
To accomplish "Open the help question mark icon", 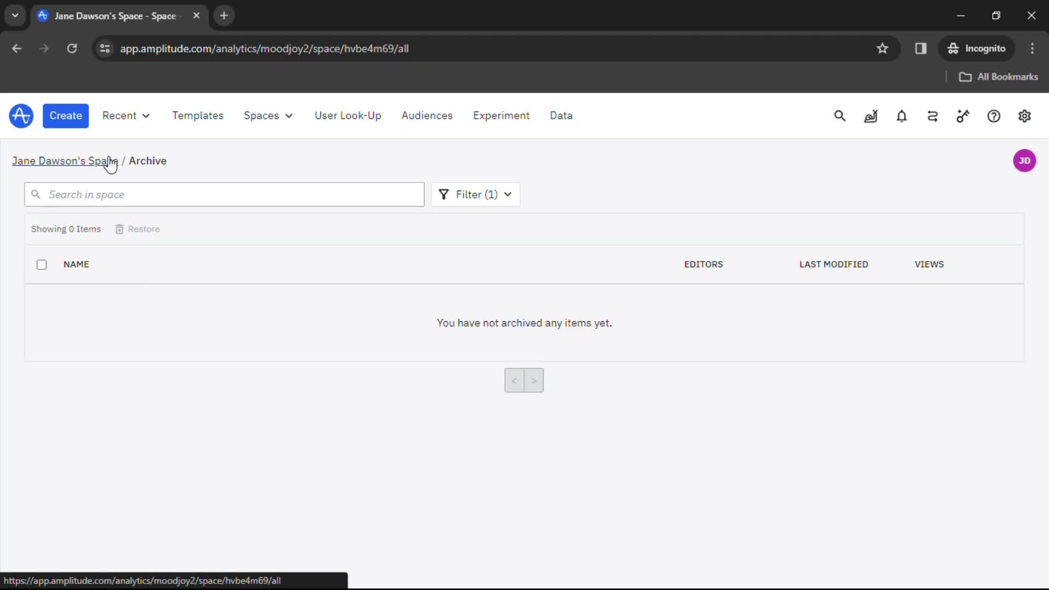I will coord(994,116).
